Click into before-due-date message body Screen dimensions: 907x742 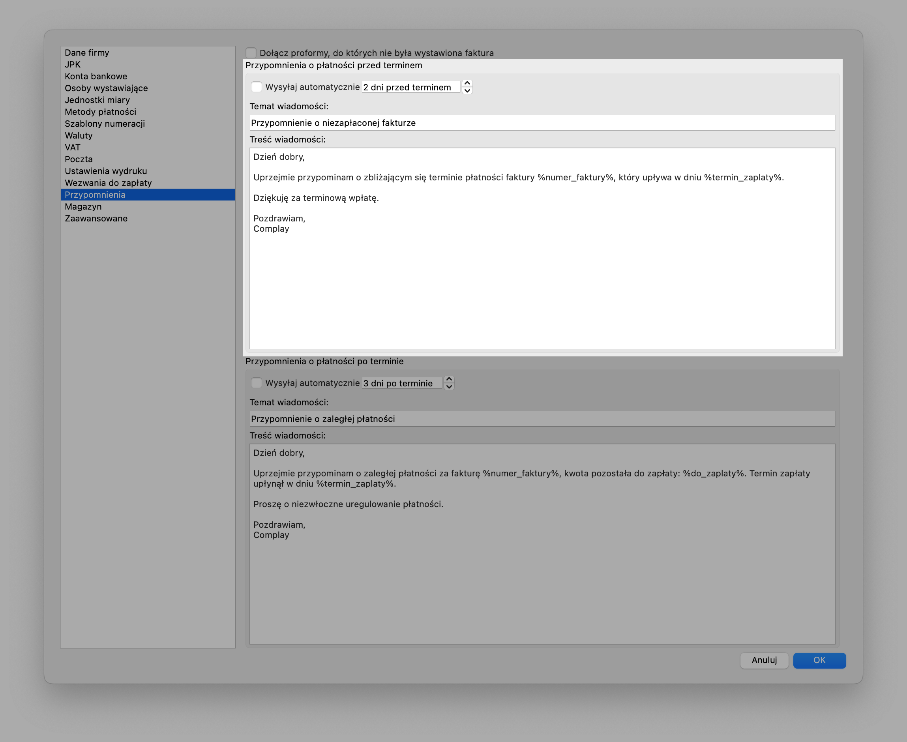[x=542, y=248]
